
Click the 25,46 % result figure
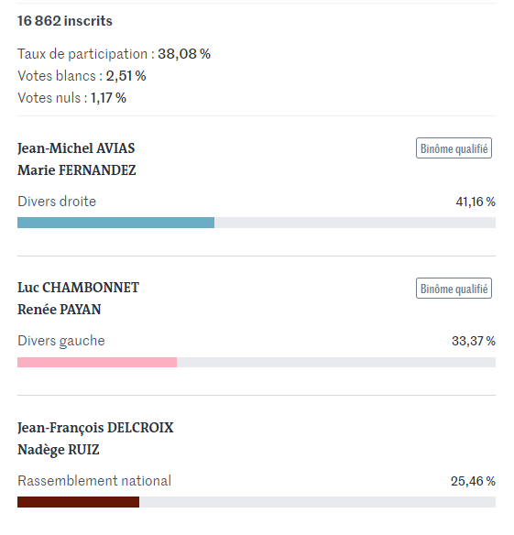[473, 481]
